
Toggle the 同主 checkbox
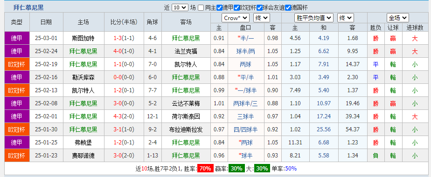point(201,7)
